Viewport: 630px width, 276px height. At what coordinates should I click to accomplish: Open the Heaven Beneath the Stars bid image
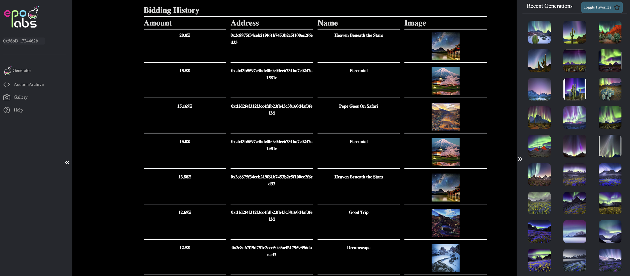click(445, 46)
